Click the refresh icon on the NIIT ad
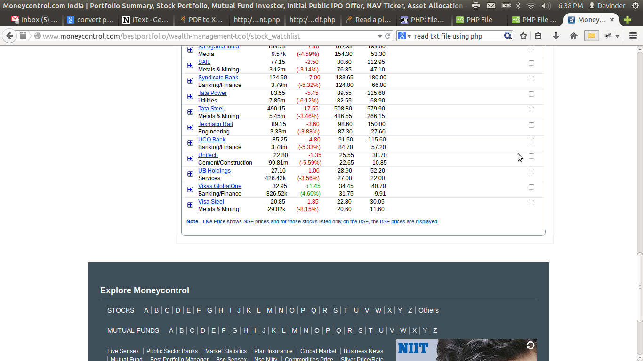Screen dimensions: 643x361 click(x=530, y=345)
